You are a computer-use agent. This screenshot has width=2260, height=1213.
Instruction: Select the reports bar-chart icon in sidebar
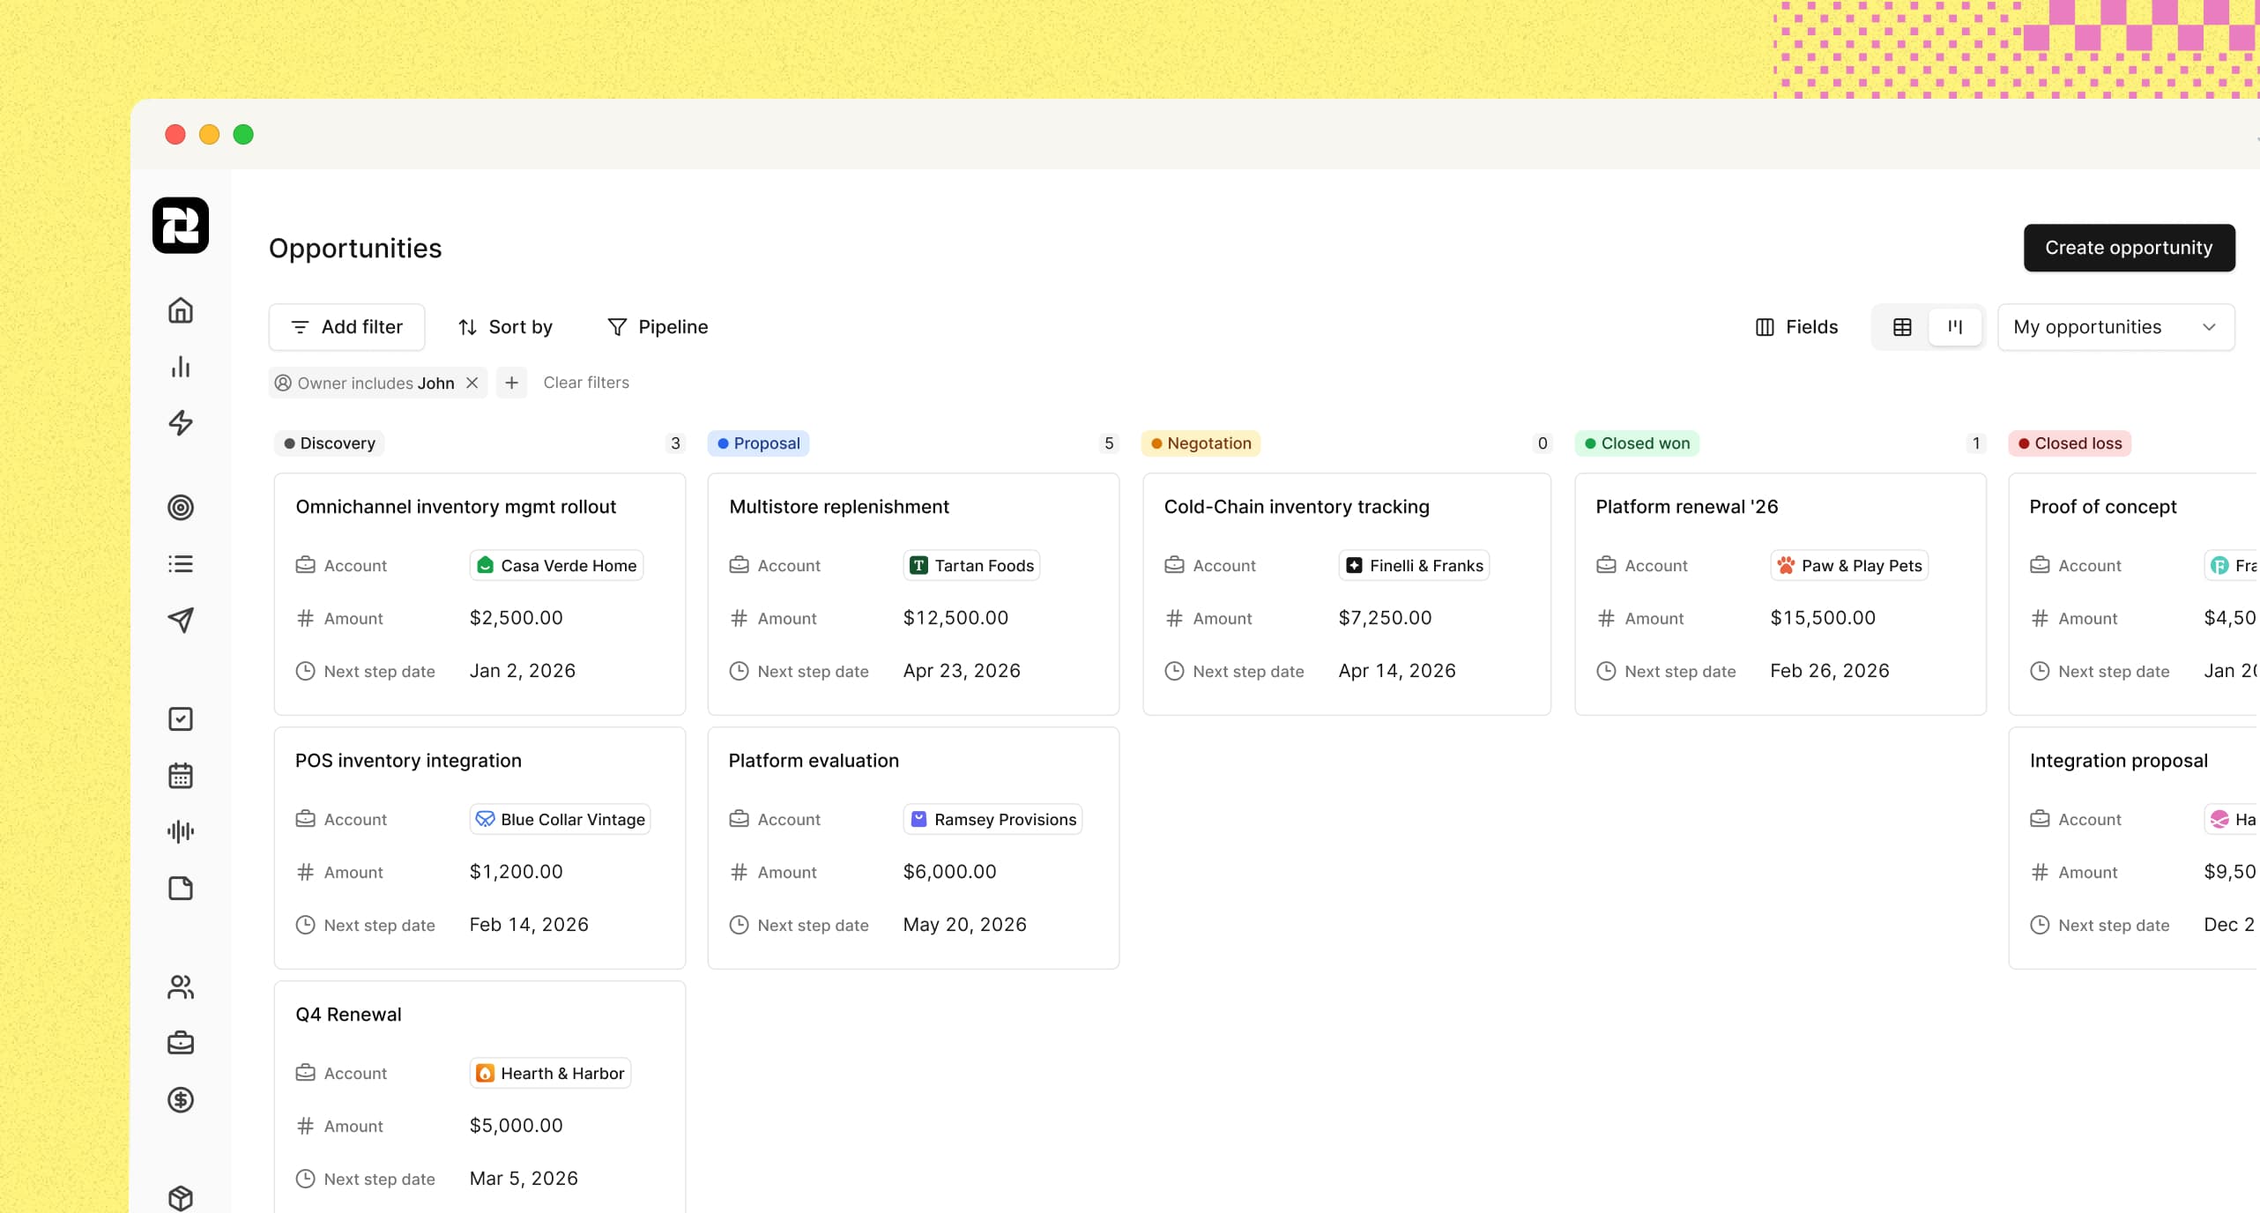point(180,367)
